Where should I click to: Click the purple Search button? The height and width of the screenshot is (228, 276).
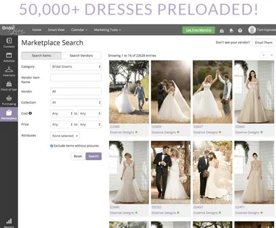tap(94, 156)
